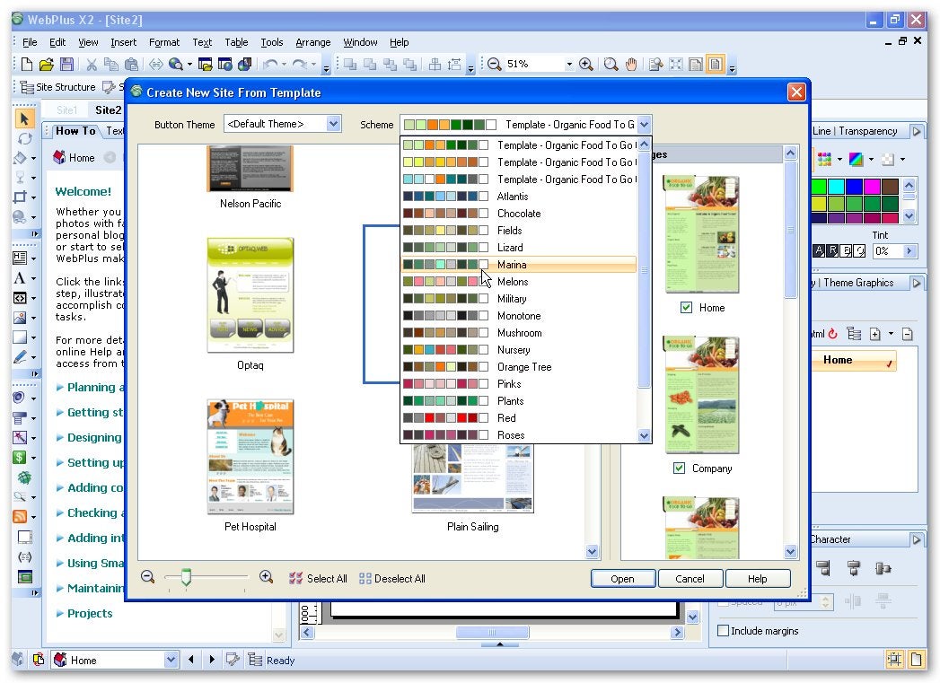Expand the Planning topic in How To
Viewport: 940px width, 683px height.
point(60,388)
